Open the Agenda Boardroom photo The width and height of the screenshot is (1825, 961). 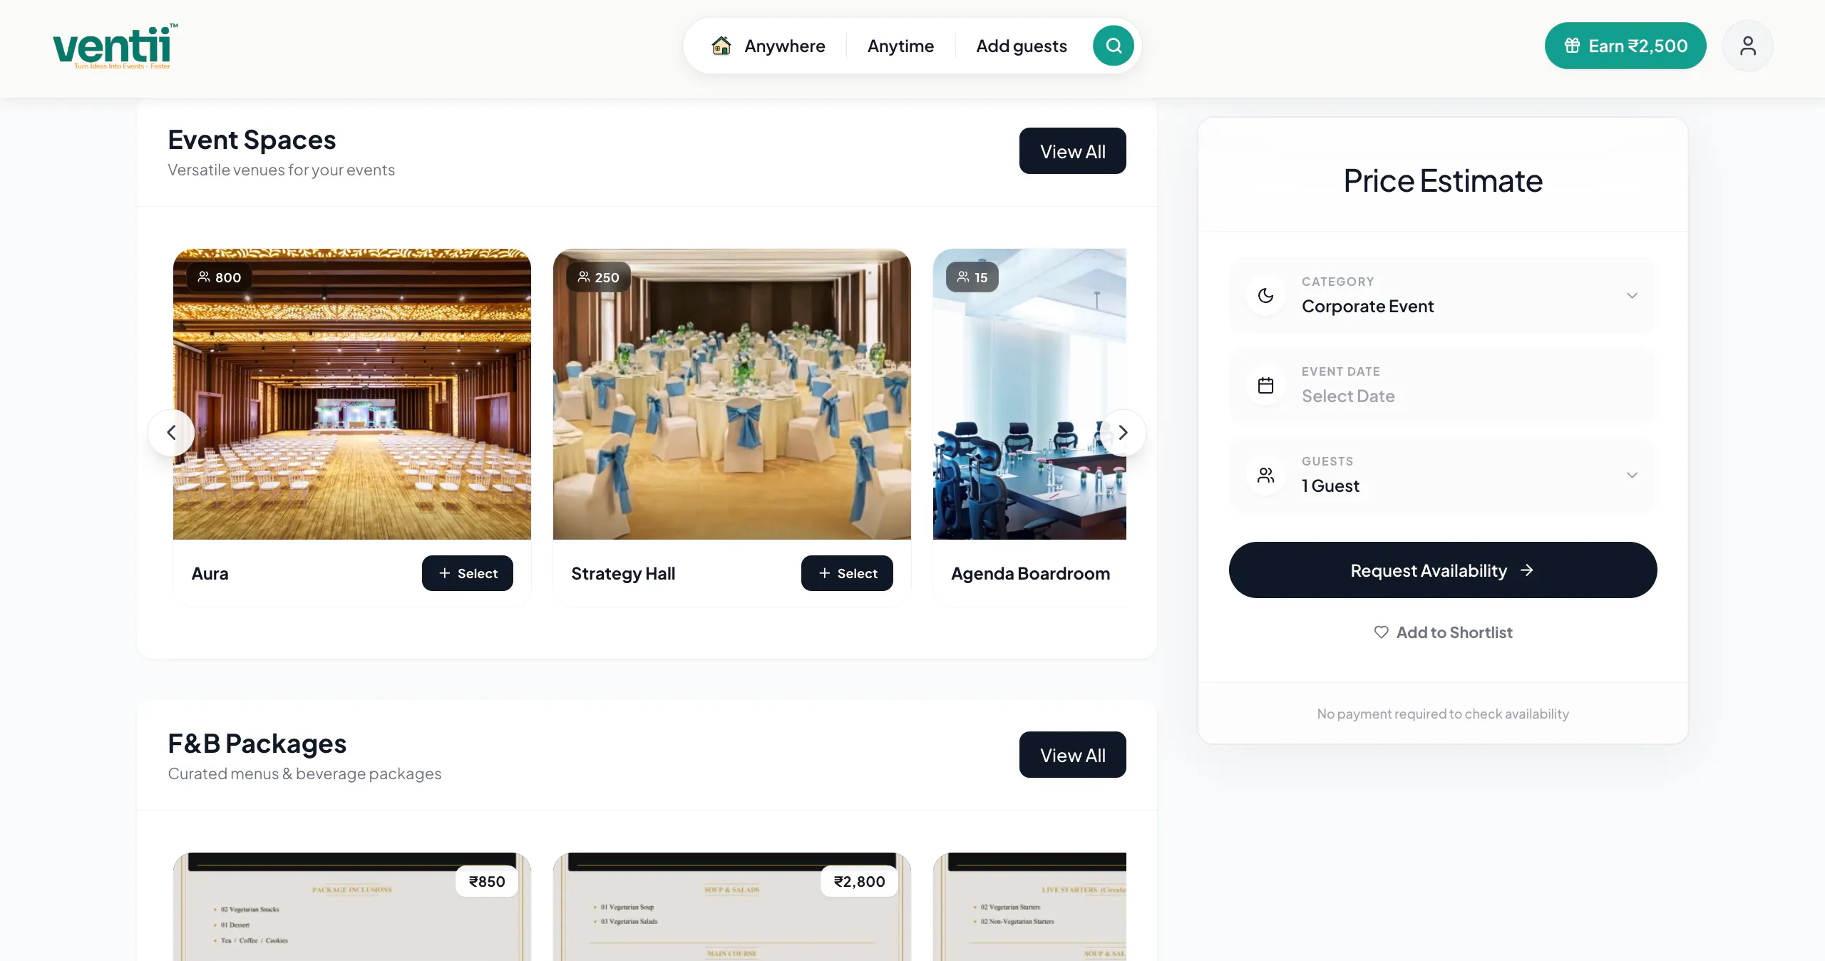1029,394
